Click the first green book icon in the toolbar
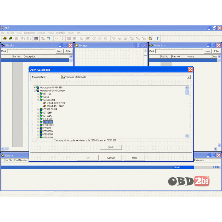This screenshot has height=222, width=222. point(5,38)
